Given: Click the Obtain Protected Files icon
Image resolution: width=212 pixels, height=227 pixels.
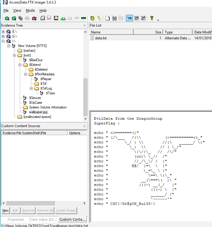Looking at the screenshot, I should 92,18.
